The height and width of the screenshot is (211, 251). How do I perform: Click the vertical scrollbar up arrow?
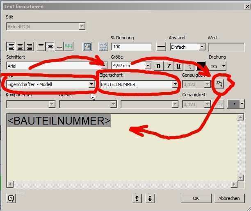tap(241, 117)
